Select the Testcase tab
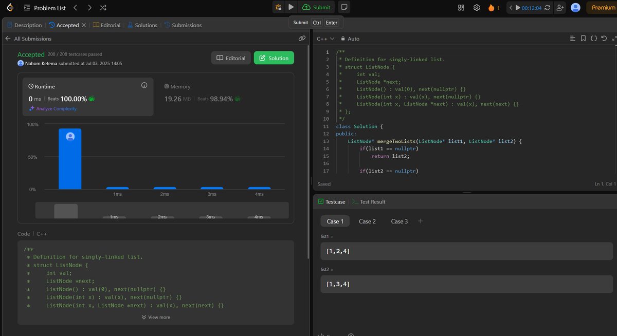The height and width of the screenshot is (336, 617). 333,202
